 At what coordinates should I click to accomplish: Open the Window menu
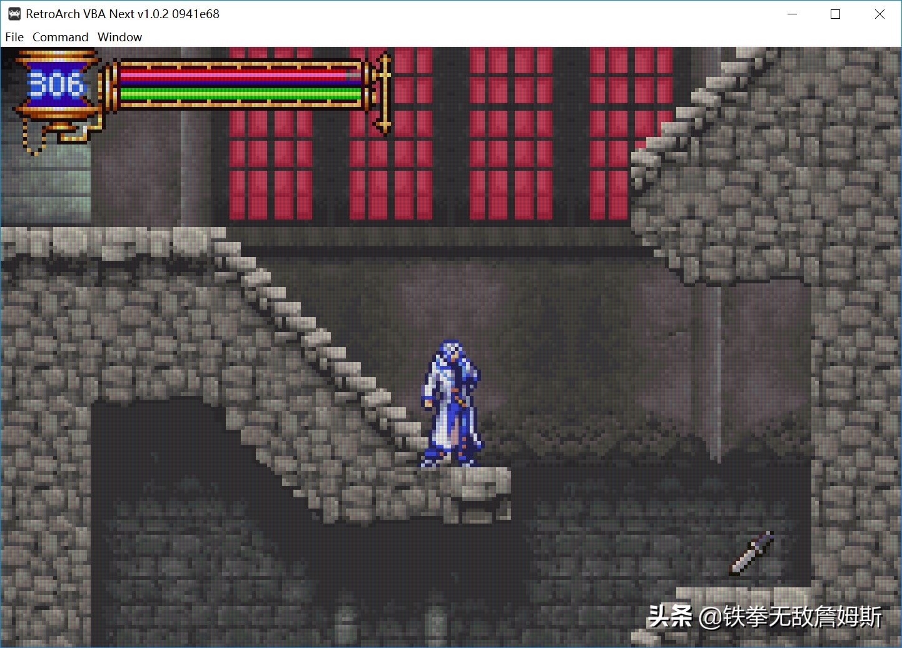pyautogui.click(x=119, y=37)
